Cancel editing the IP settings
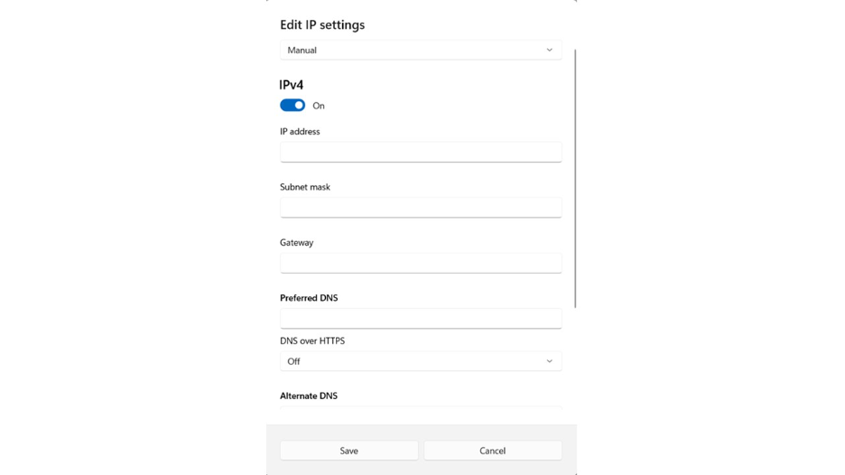 click(x=492, y=451)
